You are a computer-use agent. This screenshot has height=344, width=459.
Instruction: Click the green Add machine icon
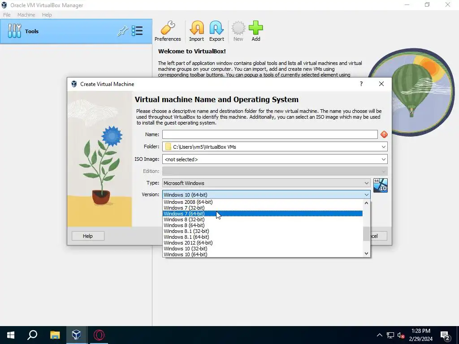click(x=256, y=31)
